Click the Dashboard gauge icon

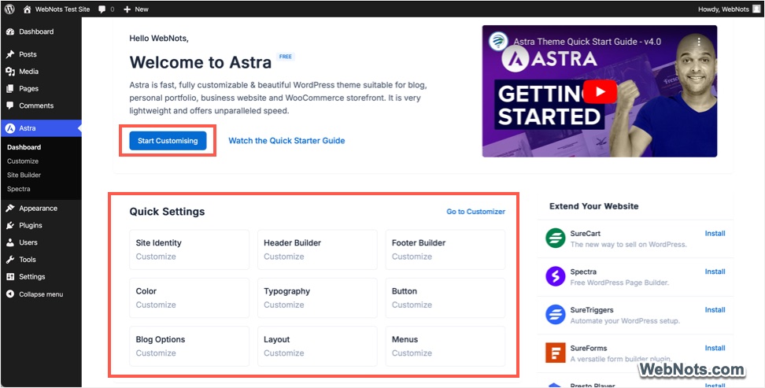10,31
